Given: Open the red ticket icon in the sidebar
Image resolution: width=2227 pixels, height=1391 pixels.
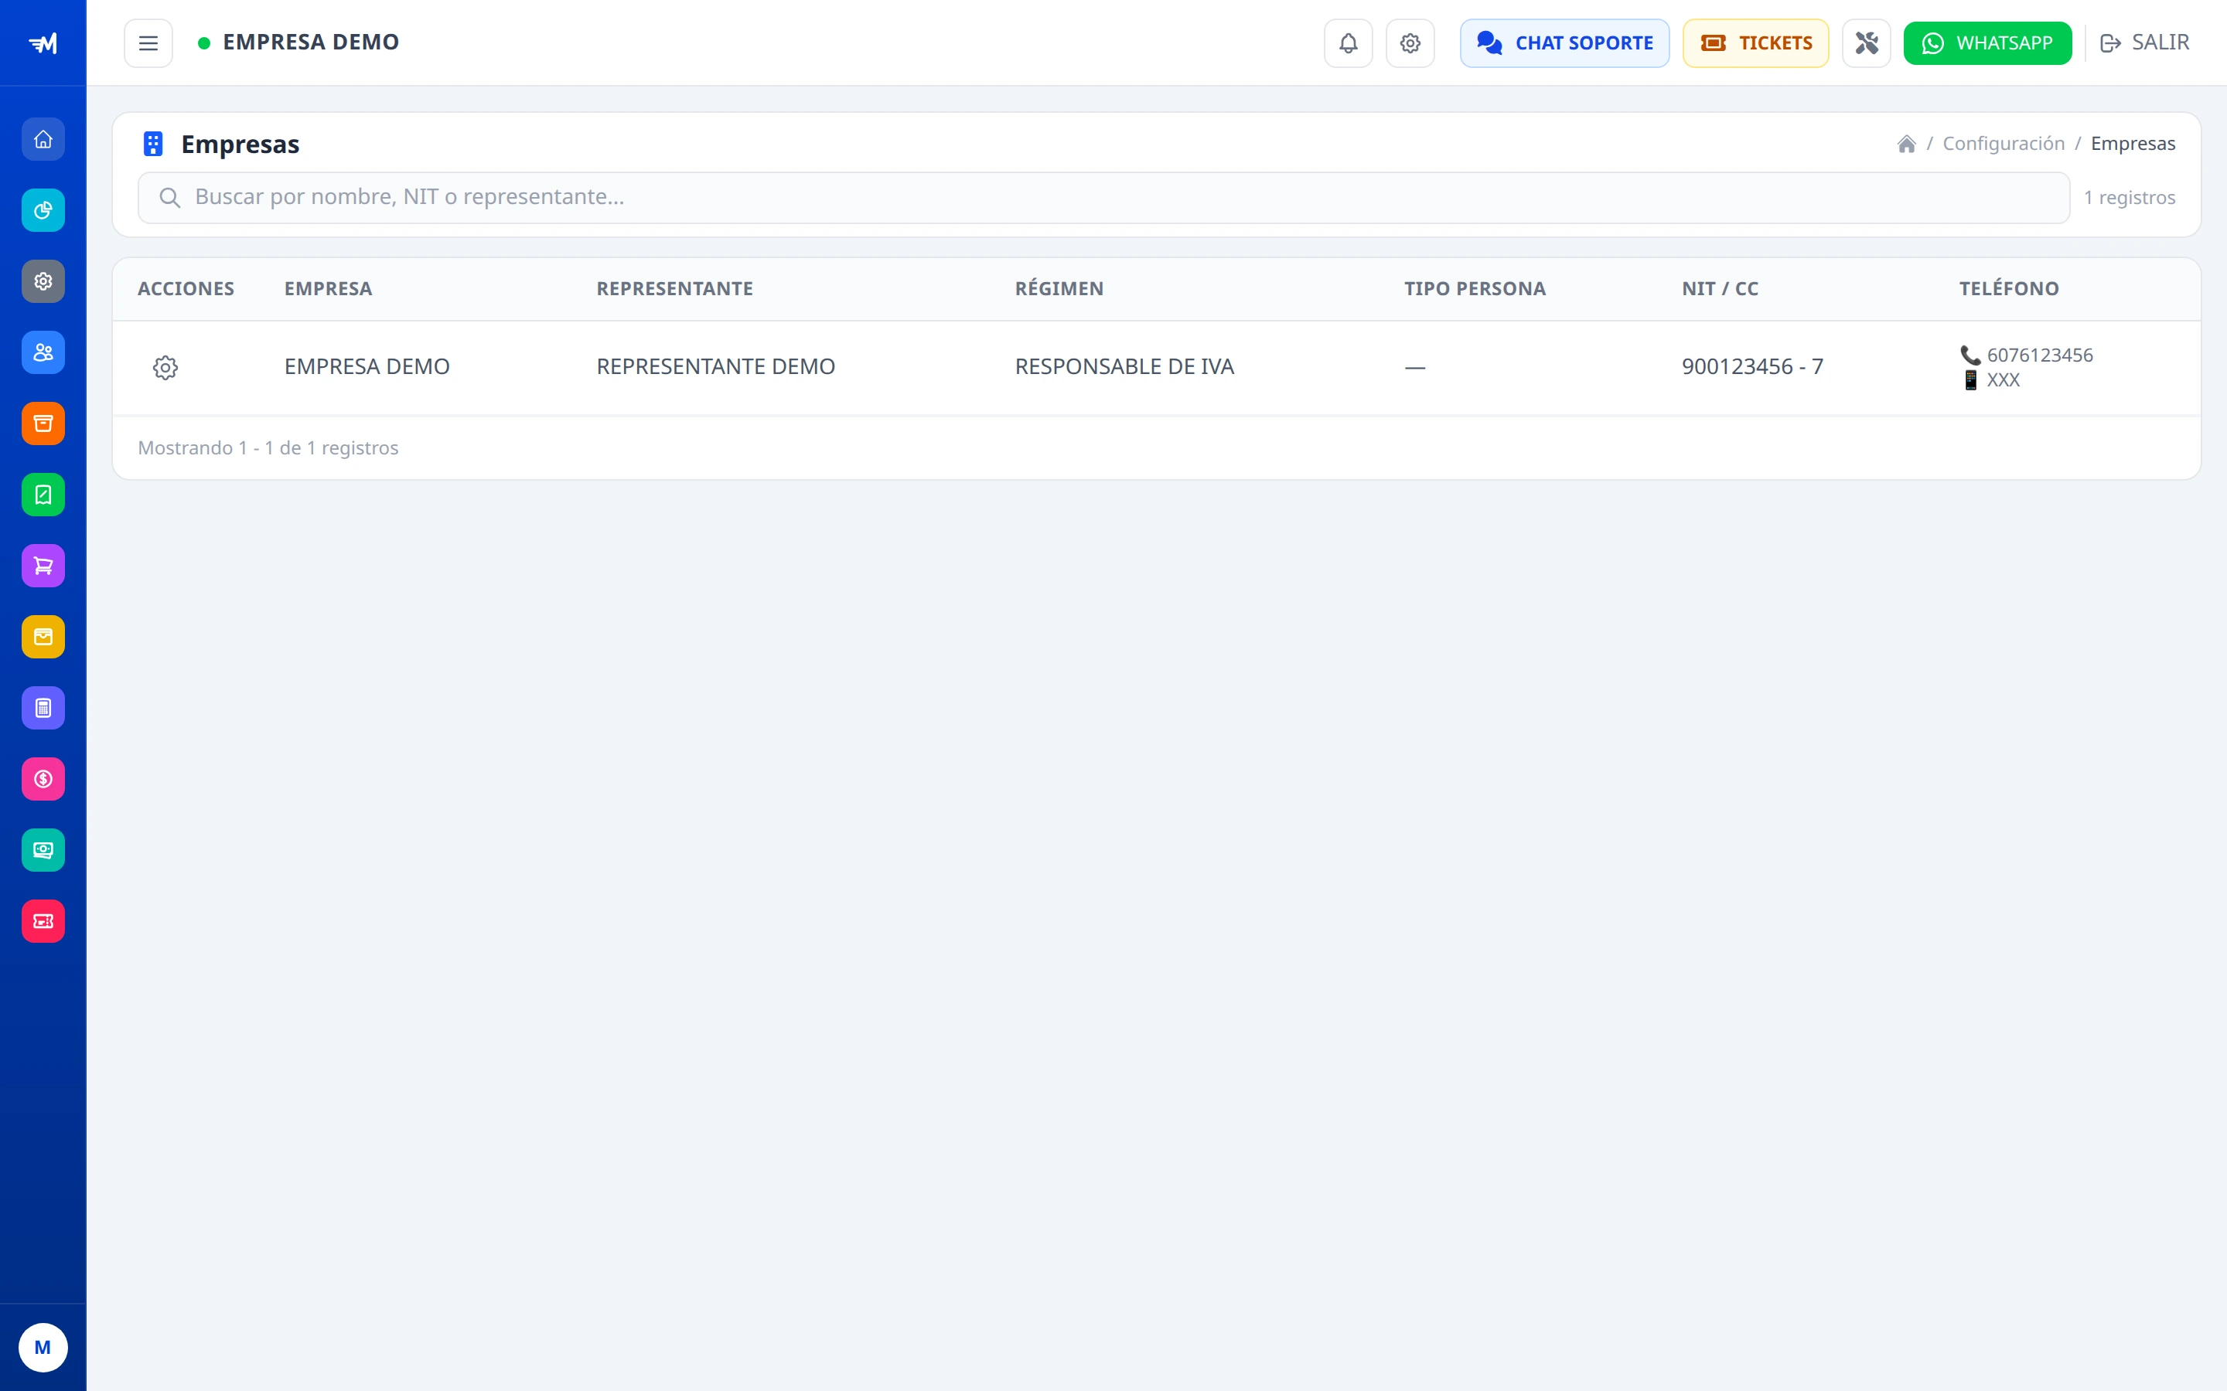Looking at the screenshot, I should 43,921.
